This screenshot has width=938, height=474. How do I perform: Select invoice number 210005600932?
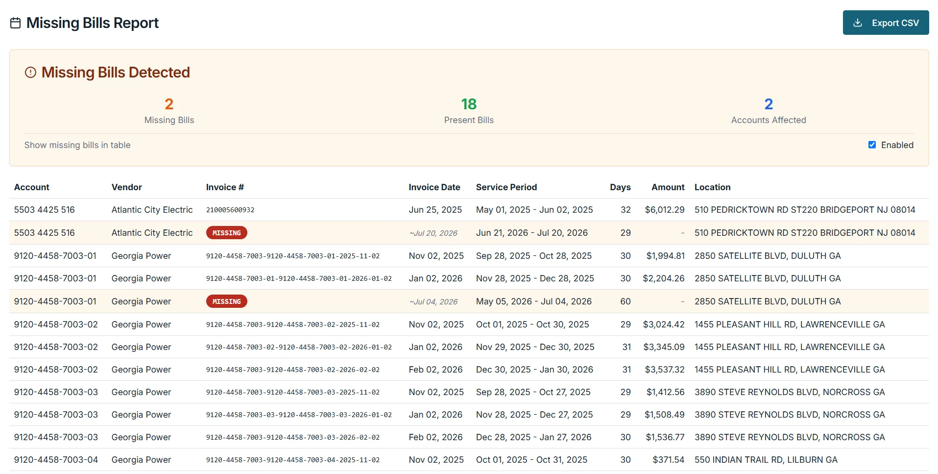[230, 210]
